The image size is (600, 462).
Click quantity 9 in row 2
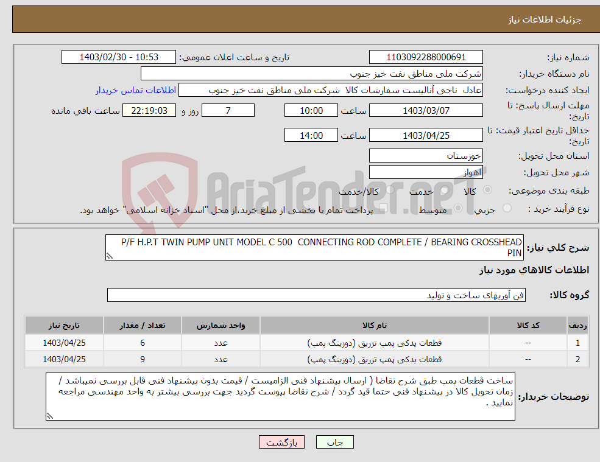pyautogui.click(x=143, y=359)
